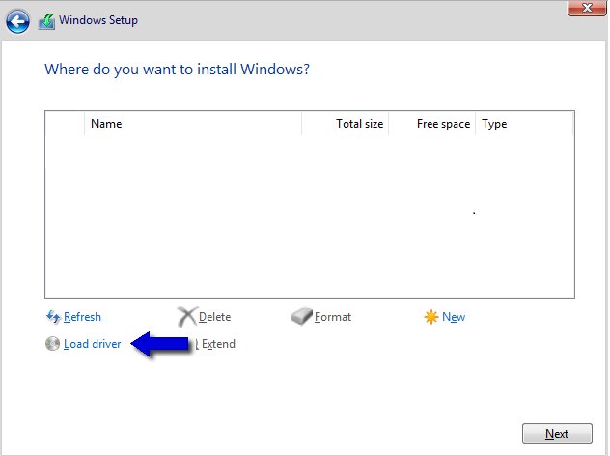The image size is (610, 456).
Task: Click the Windows Setup title bar icon
Action: coord(45,19)
